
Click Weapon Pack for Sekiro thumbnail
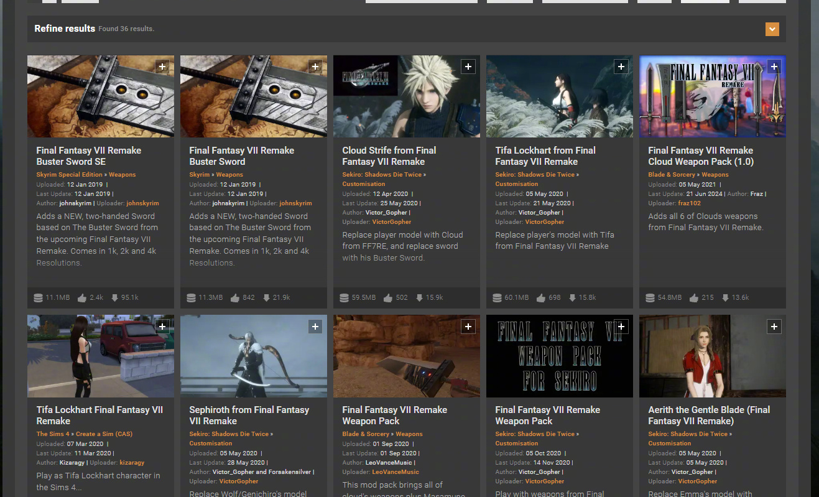560,356
